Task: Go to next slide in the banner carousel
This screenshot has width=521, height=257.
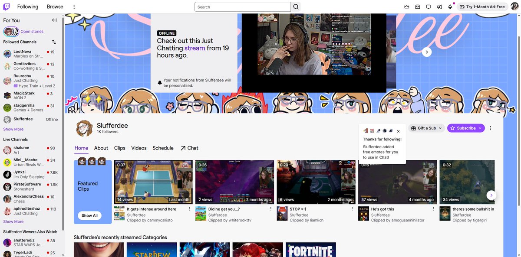Action: [x=427, y=52]
